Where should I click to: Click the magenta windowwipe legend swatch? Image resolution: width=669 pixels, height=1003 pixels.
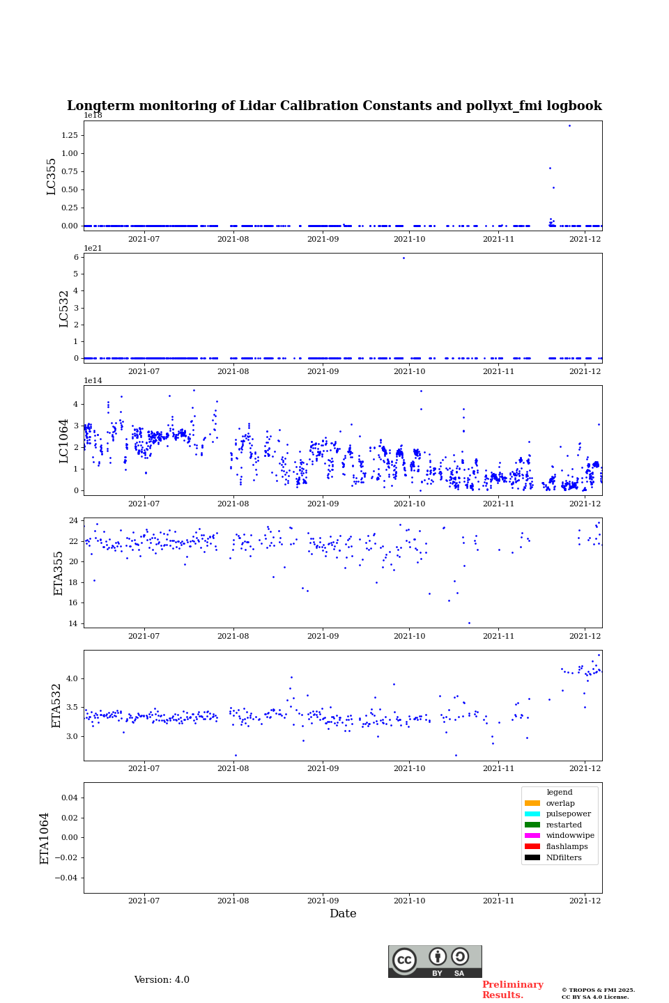point(532,836)
